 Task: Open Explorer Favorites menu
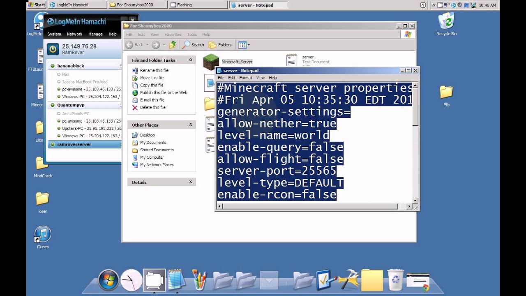pyautogui.click(x=173, y=35)
